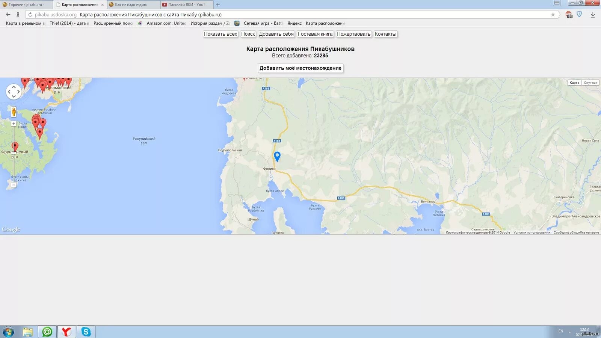
Task: Open the Карта в реальном bookmark
Action: (x=25, y=23)
